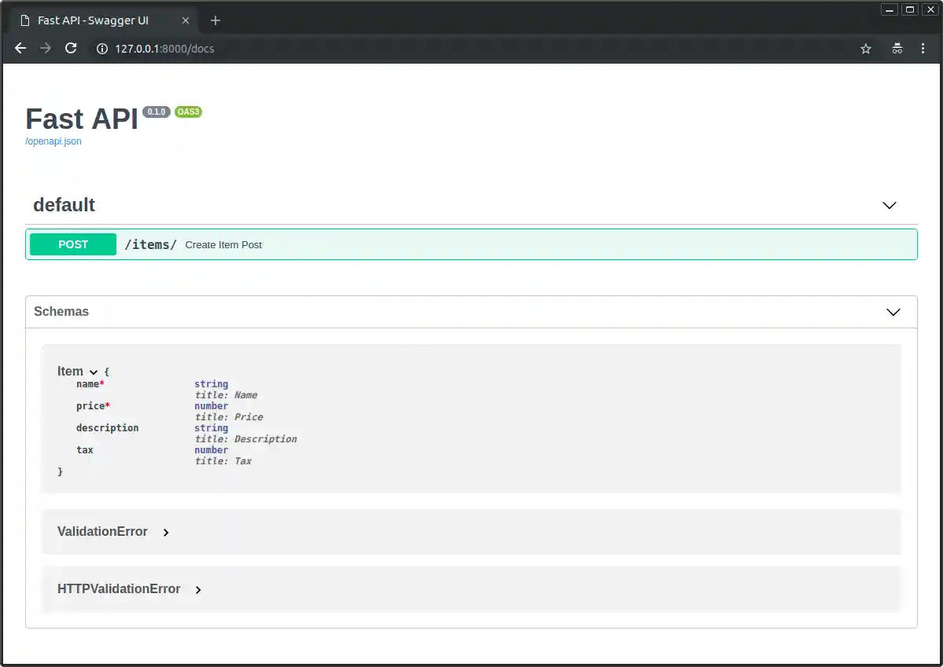Click the back navigation arrow
Viewport: 943px width, 667px height.
pos(20,48)
